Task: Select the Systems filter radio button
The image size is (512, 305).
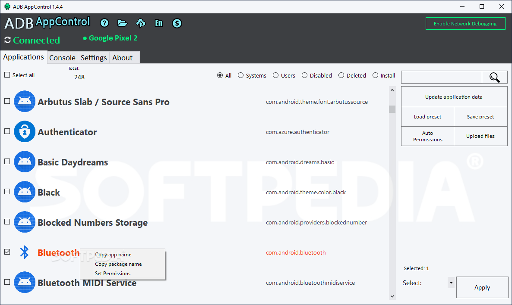Action: tap(240, 75)
